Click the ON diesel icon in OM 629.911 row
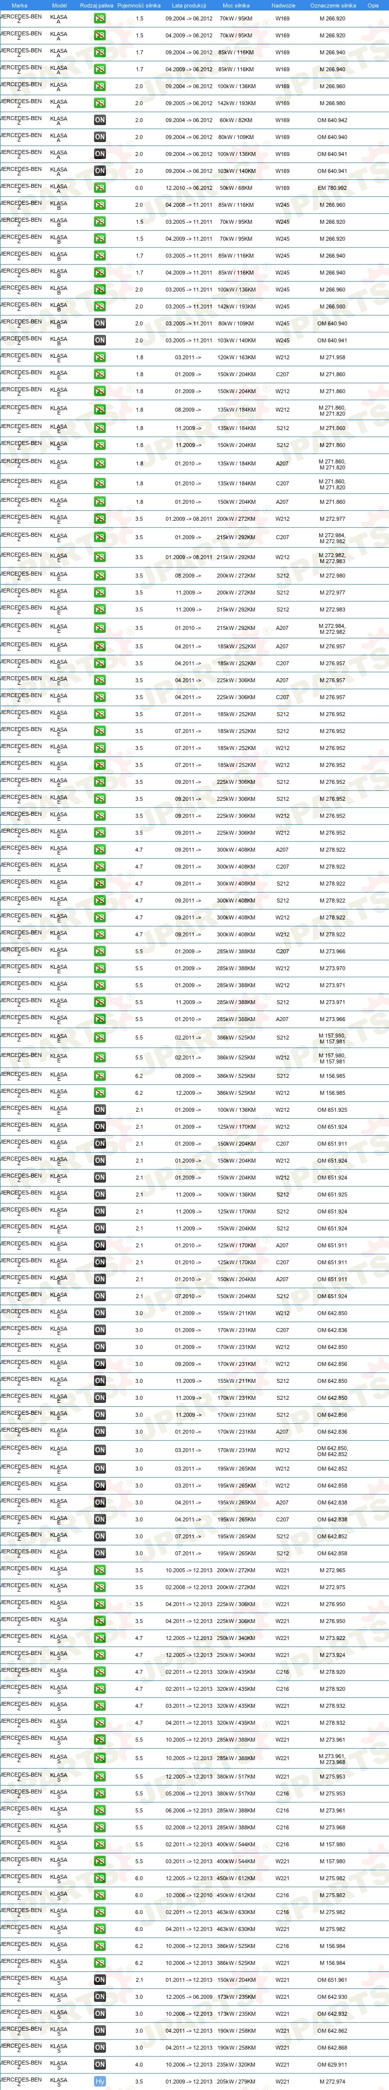The image size is (389, 2090). (99, 2064)
